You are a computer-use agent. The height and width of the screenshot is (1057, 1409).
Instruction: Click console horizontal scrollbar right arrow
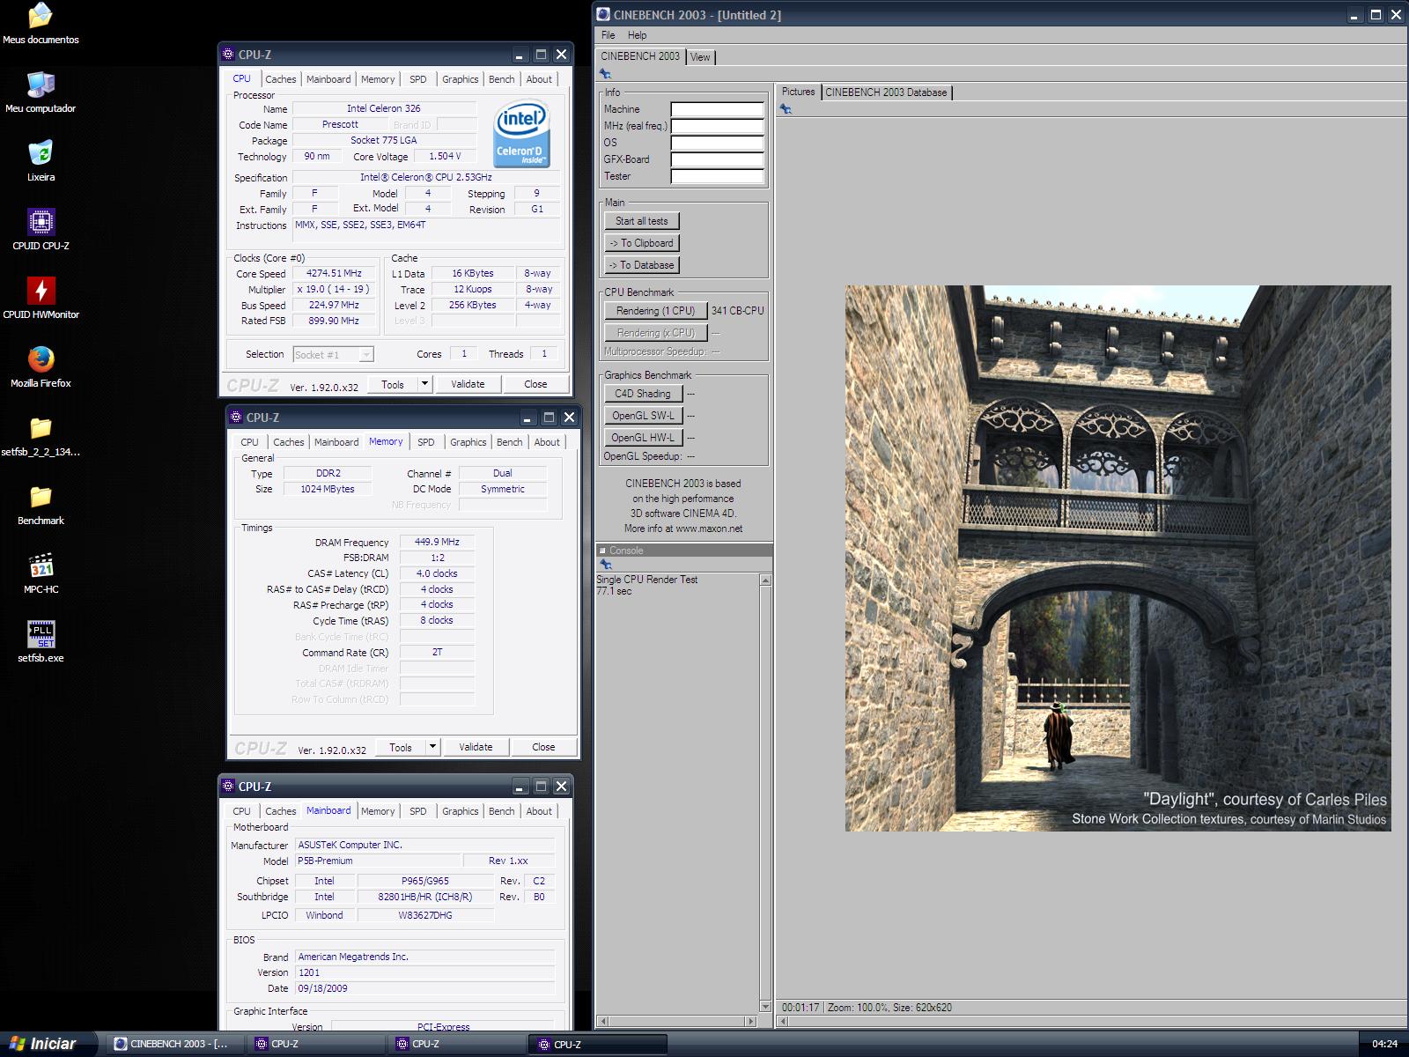tap(751, 1022)
